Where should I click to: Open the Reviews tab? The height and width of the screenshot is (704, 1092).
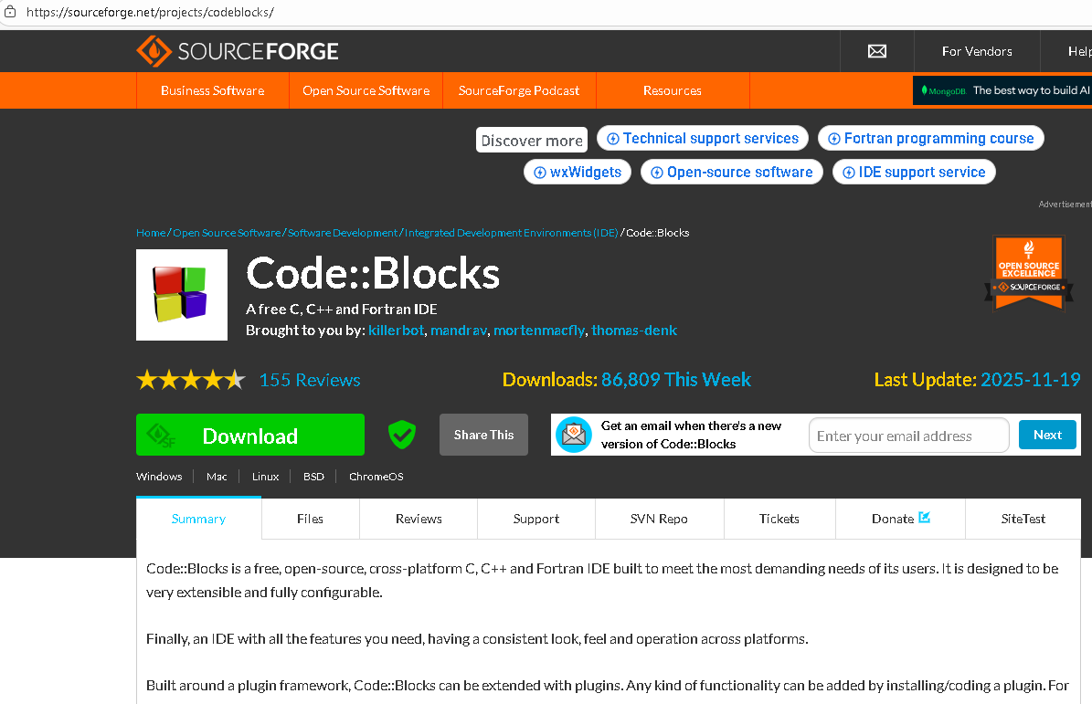419,519
